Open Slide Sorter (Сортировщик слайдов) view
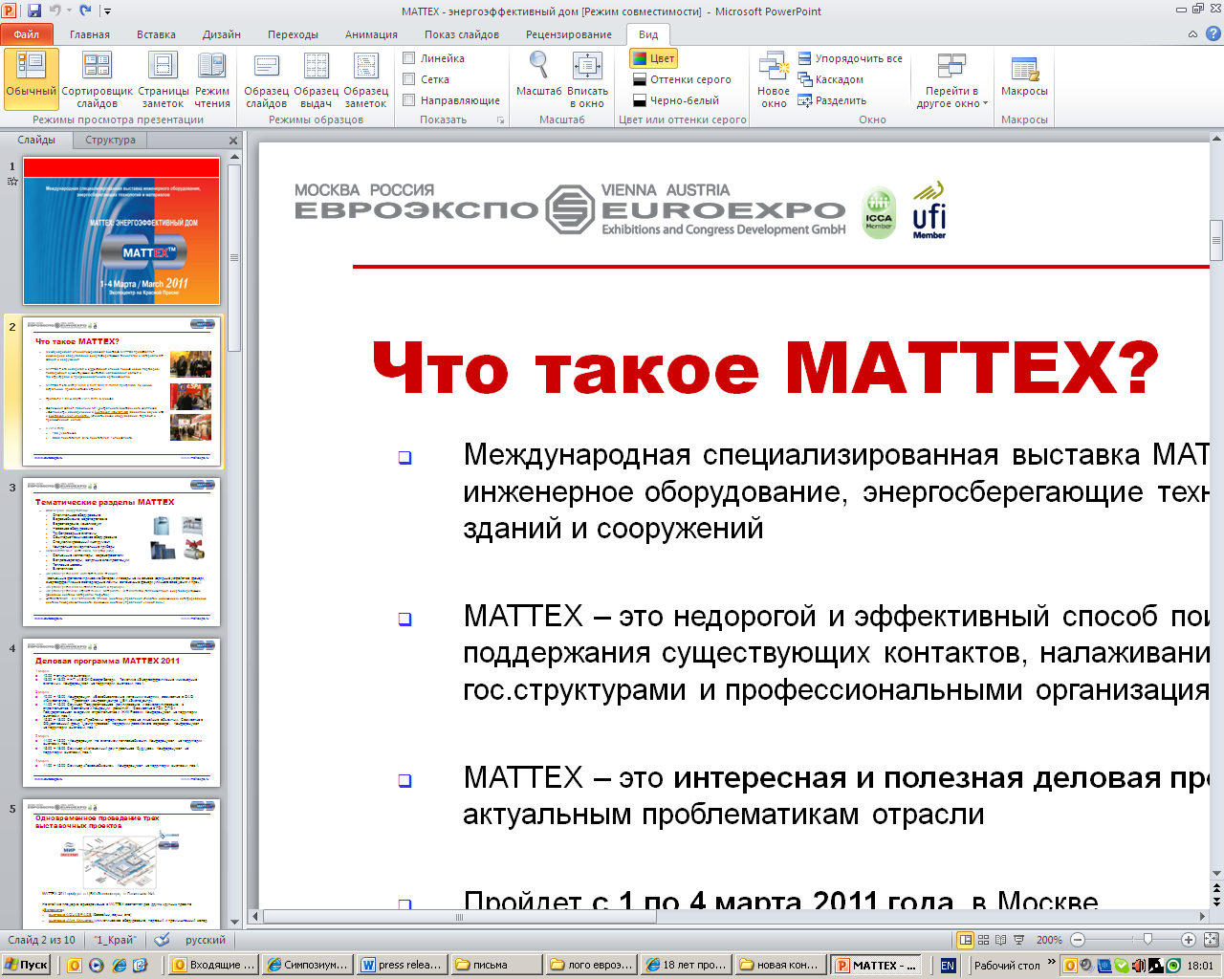Viewport: 1224px width, 979px height. tap(97, 79)
